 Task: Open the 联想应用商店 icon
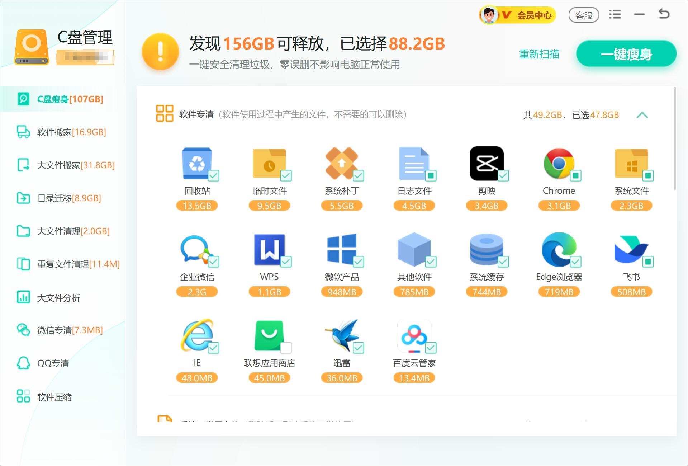[x=269, y=335]
